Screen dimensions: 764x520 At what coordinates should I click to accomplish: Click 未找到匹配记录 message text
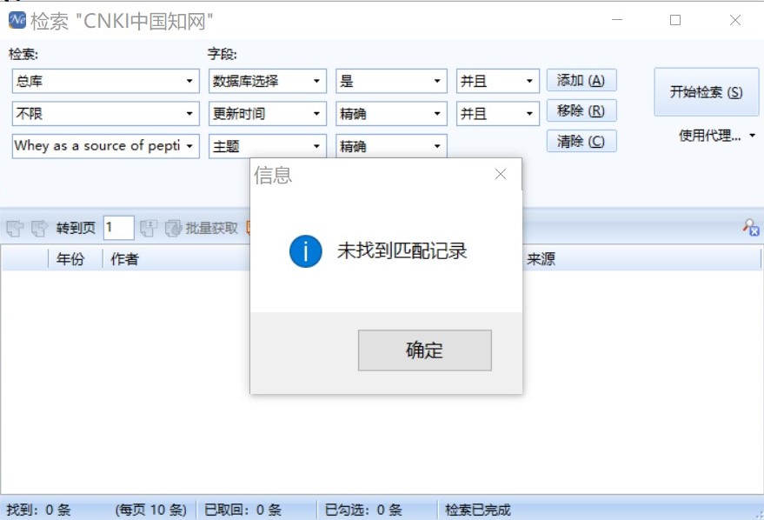pos(402,251)
